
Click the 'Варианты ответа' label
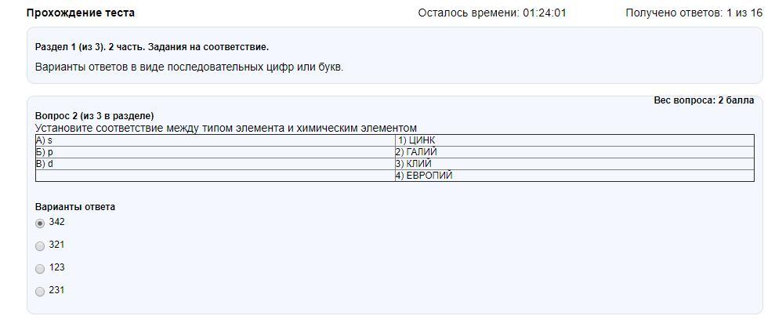75,207
